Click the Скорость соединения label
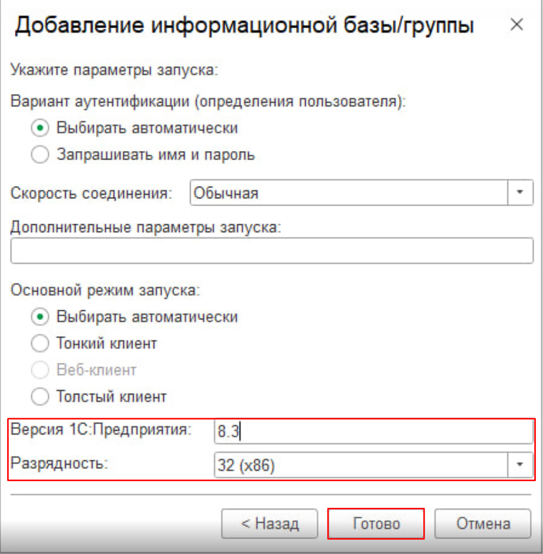 coord(91,193)
